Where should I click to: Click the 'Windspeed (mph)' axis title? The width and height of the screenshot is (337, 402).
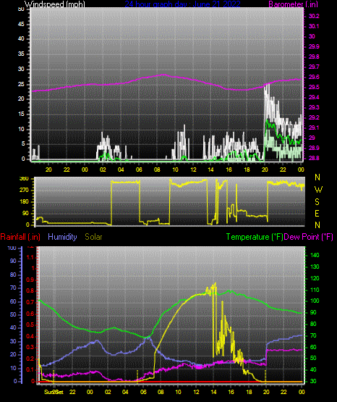click(55, 4)
